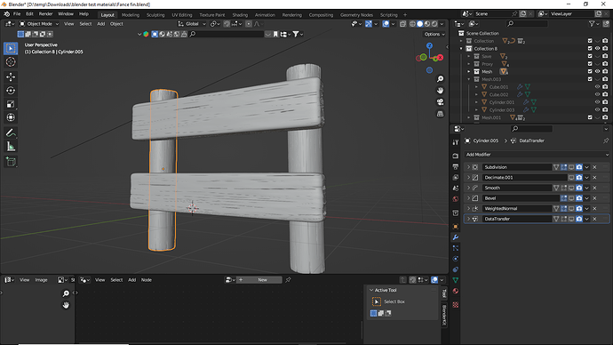This screenshot has width=613, height=345.
Task: Select Cube.002 in the outliner
Action: tap(498, 94)
